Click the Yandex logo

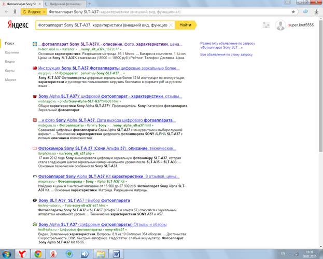(x=18, y=25)
